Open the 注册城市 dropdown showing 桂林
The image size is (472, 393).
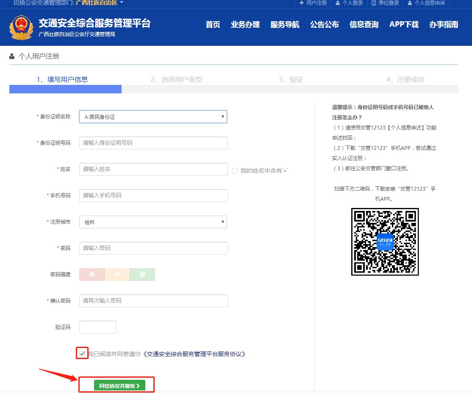[153, 222]
